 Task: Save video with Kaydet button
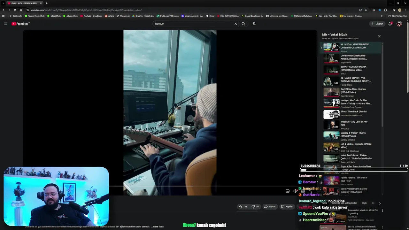(287, 207)
